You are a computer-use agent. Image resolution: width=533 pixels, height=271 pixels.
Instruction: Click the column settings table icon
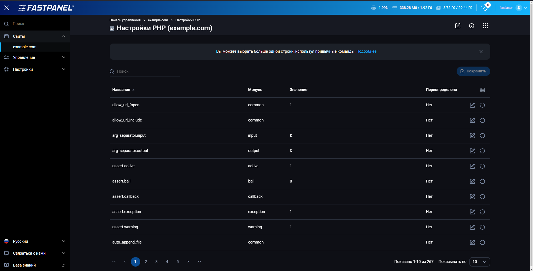(482, 90)
